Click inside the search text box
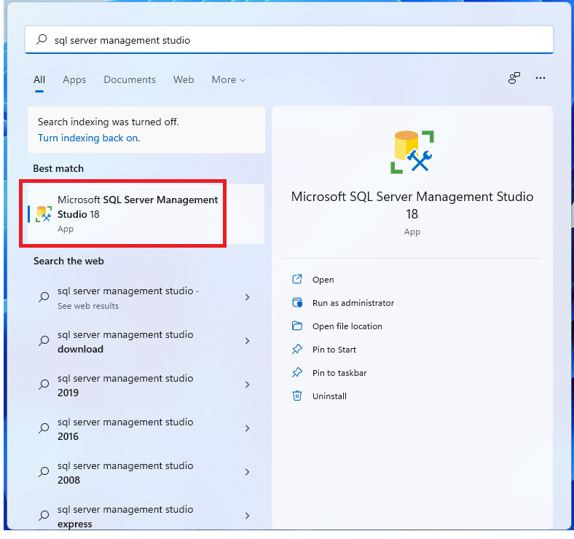The height and width of the screenshot is (539, 574). [x=289, y=40]
